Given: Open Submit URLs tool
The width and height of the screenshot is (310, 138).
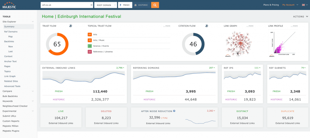Looking at the screenshot, I should pyautogui.click(x=9, y=116).
